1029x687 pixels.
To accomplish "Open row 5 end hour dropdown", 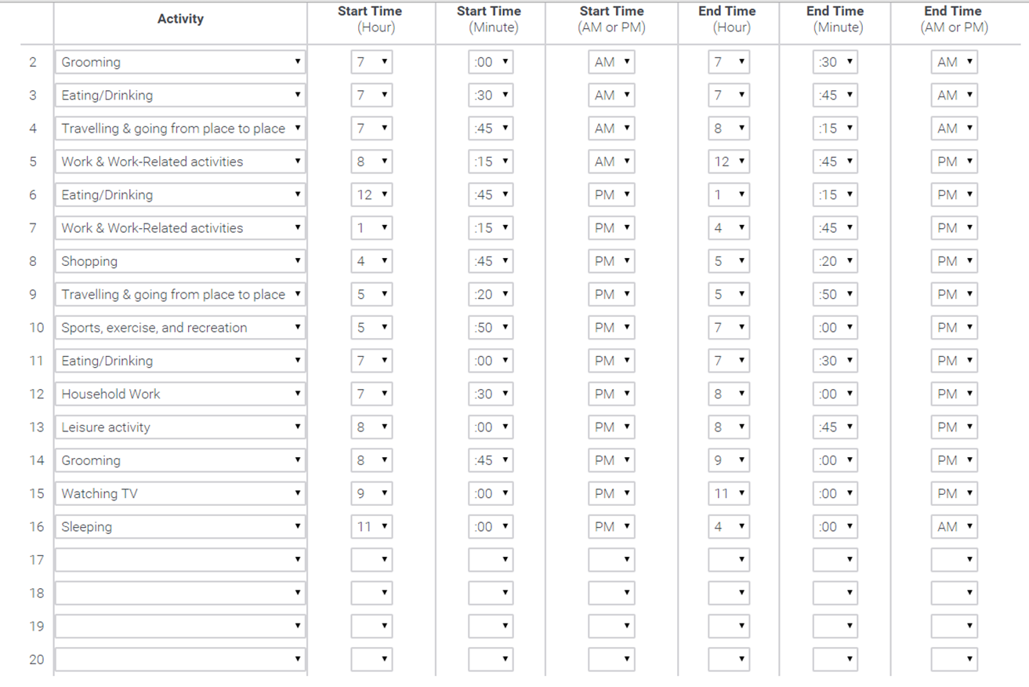I will (x=729, y=162).
